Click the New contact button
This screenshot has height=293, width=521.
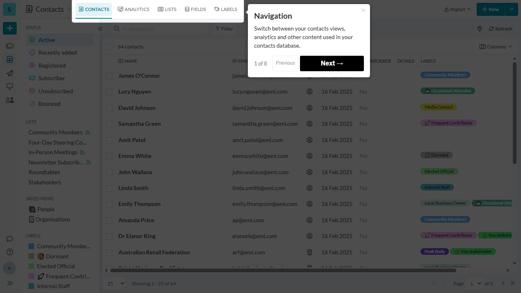(490, 9)
